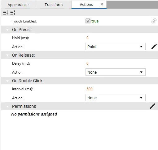This screenshot has width=158, height=150.
Task: Collapse the On Press section
Action: pos(7,30)
